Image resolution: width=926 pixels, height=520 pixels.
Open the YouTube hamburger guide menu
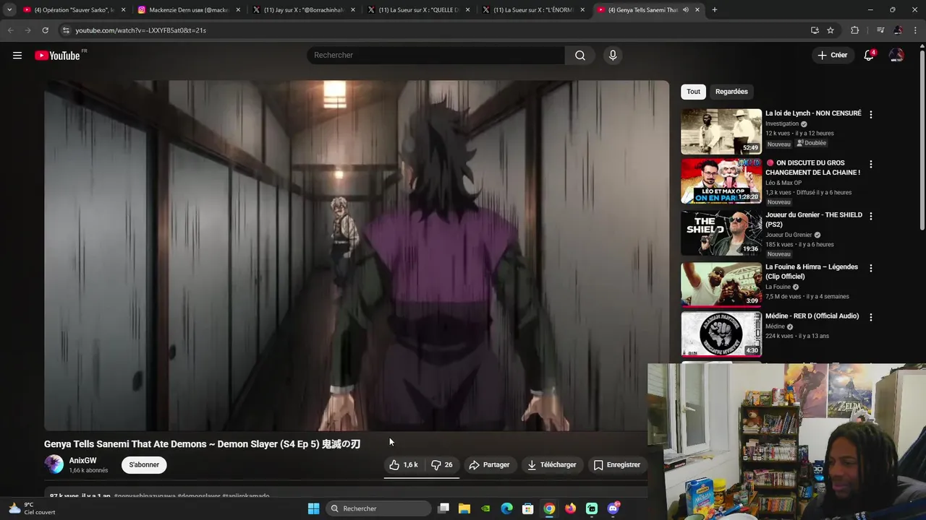tap(17, 56)
